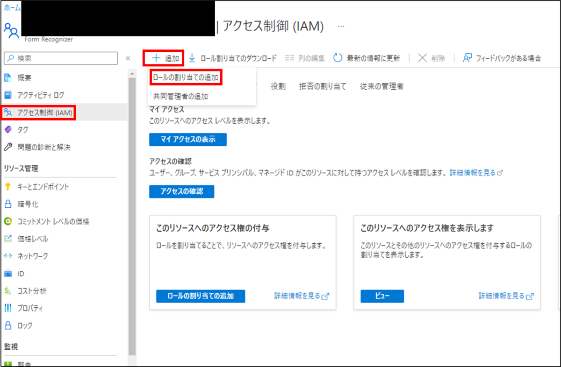
Task: Click the 追加 plus icon
Action: [156, 58]
